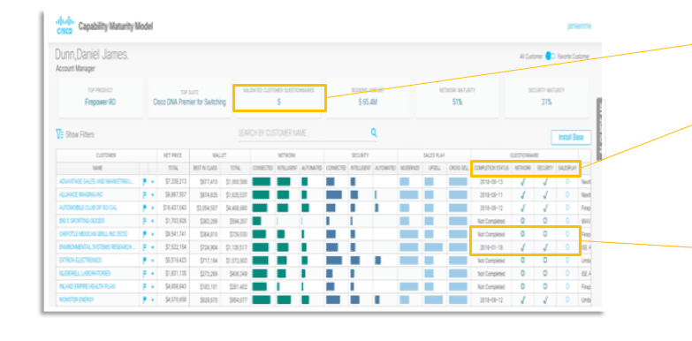Image resolution: width=692 pixels, height=341 pixels.
Task: Click the customer Name column header
Action: pyautogui.click(x=97, y=168)
